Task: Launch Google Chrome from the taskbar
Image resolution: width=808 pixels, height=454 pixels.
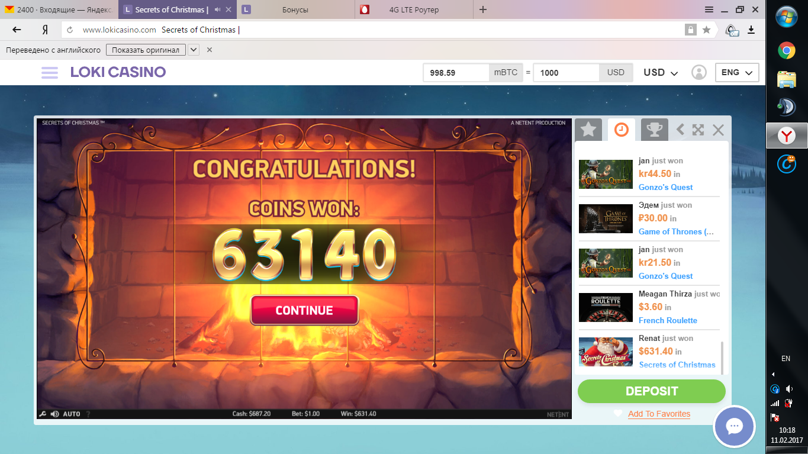Action: 787,51
